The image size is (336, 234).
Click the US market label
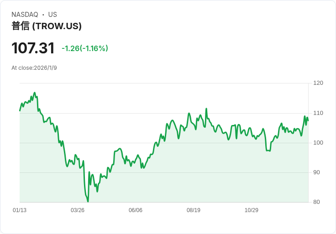[52, 15]
